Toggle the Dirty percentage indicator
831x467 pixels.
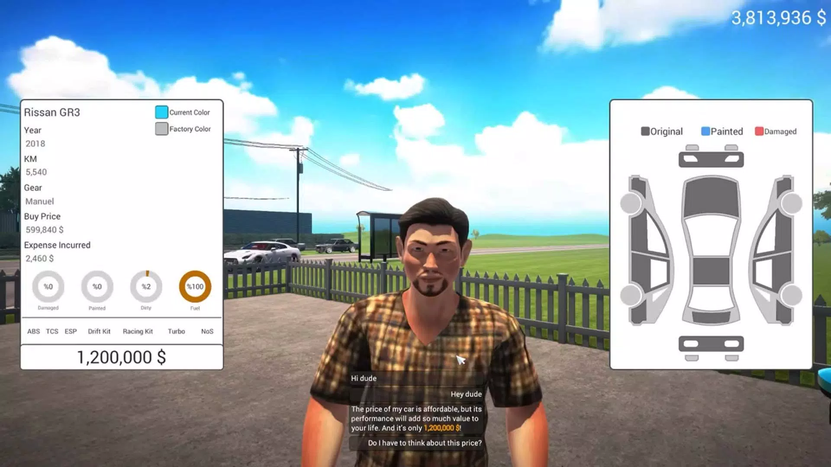(x=146, y=286)
